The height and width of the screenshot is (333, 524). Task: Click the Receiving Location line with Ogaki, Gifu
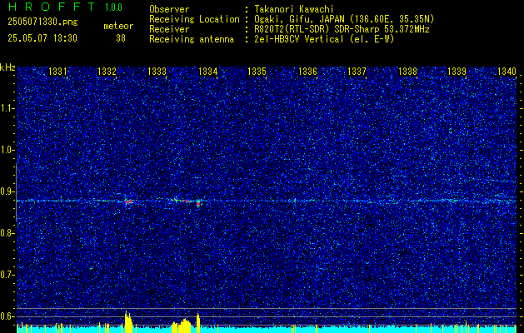[x=292, y=19]
